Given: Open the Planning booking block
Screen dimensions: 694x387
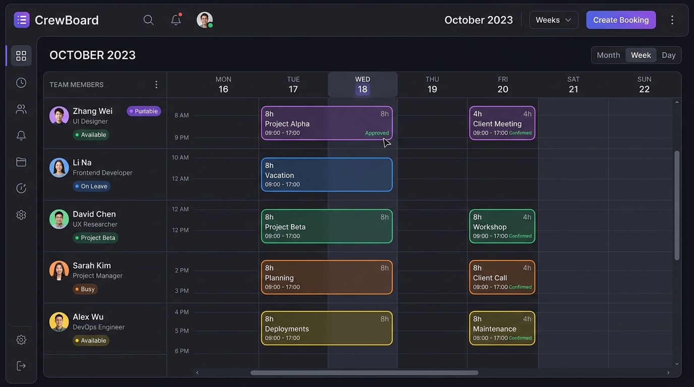Looking at the screenshot, I should 327,277.
